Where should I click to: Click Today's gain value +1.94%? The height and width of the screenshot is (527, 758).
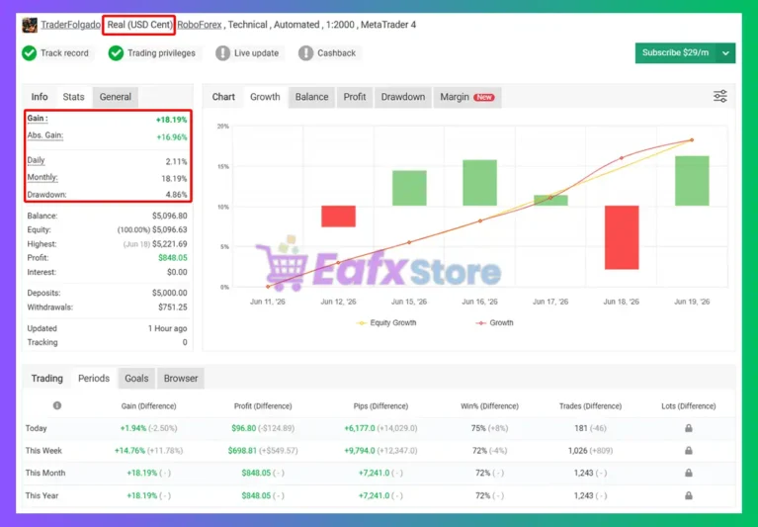[133, 428]
